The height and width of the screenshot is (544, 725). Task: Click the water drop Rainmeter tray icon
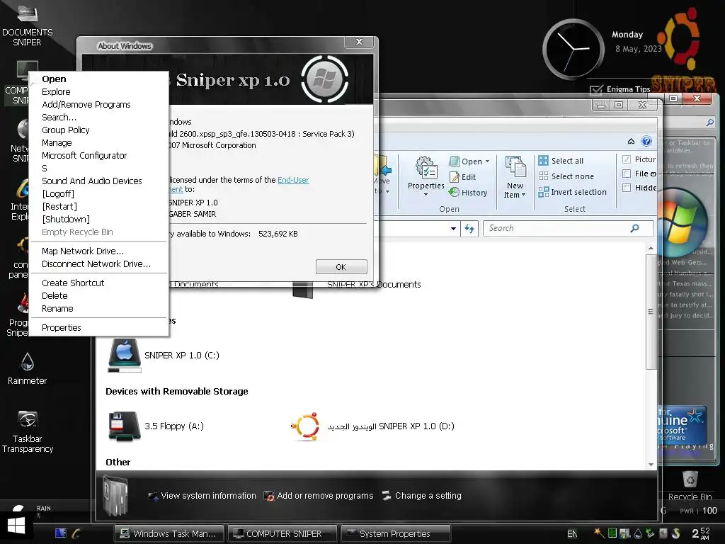638,533
